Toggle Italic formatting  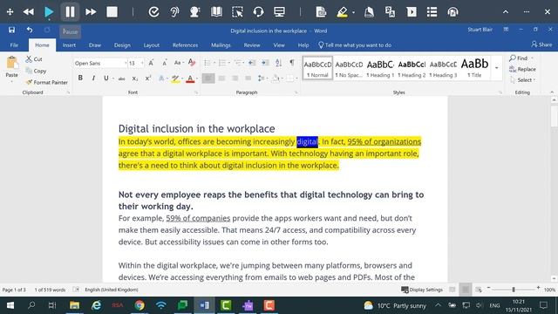[93, 78]
